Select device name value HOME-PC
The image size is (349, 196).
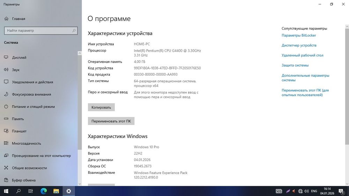click(142, 44)
